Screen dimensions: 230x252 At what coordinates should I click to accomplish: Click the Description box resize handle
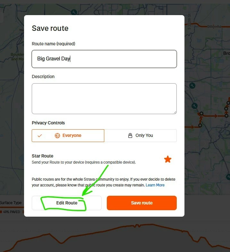pos(175,113)
